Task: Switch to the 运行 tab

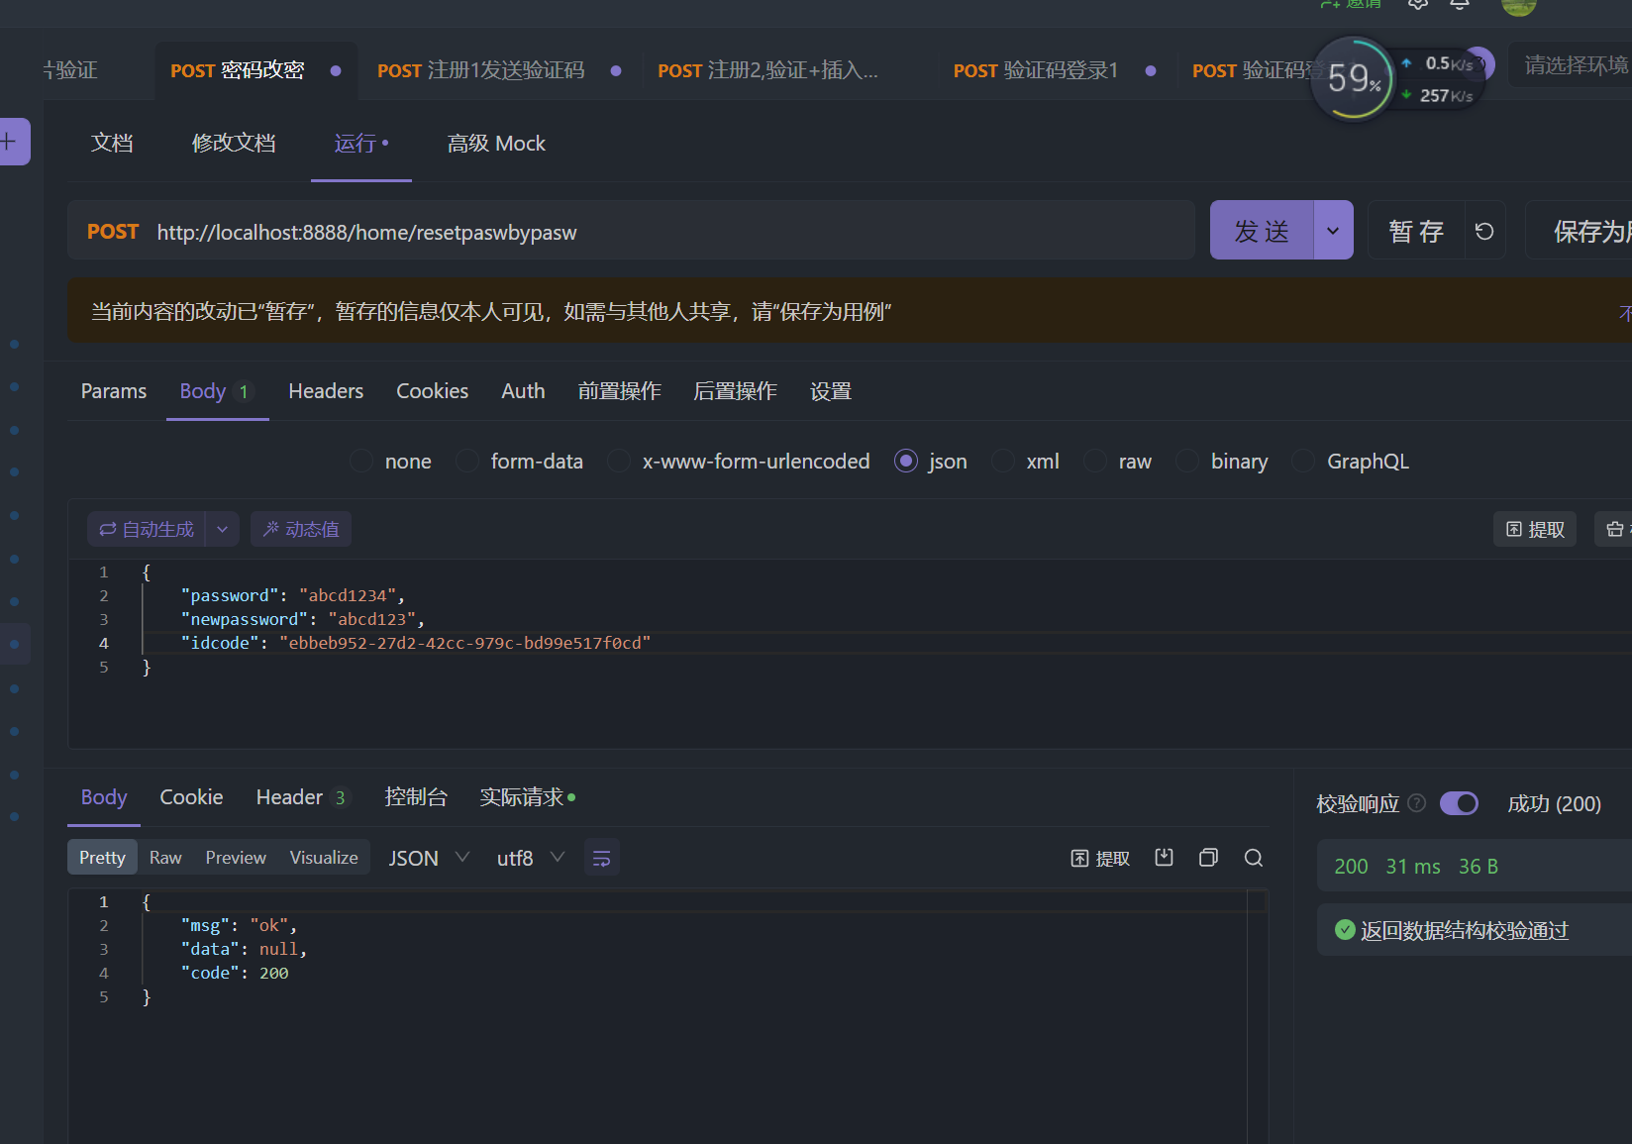Action: [361, 144]
